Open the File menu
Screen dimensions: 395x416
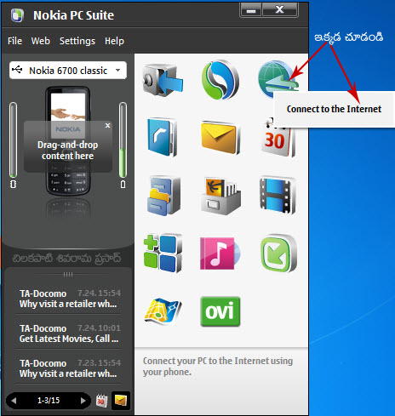[14, 41]
